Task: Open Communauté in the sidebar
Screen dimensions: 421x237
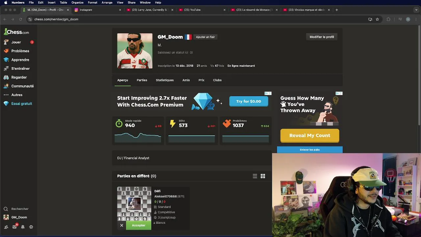Action: coord(22,86)
